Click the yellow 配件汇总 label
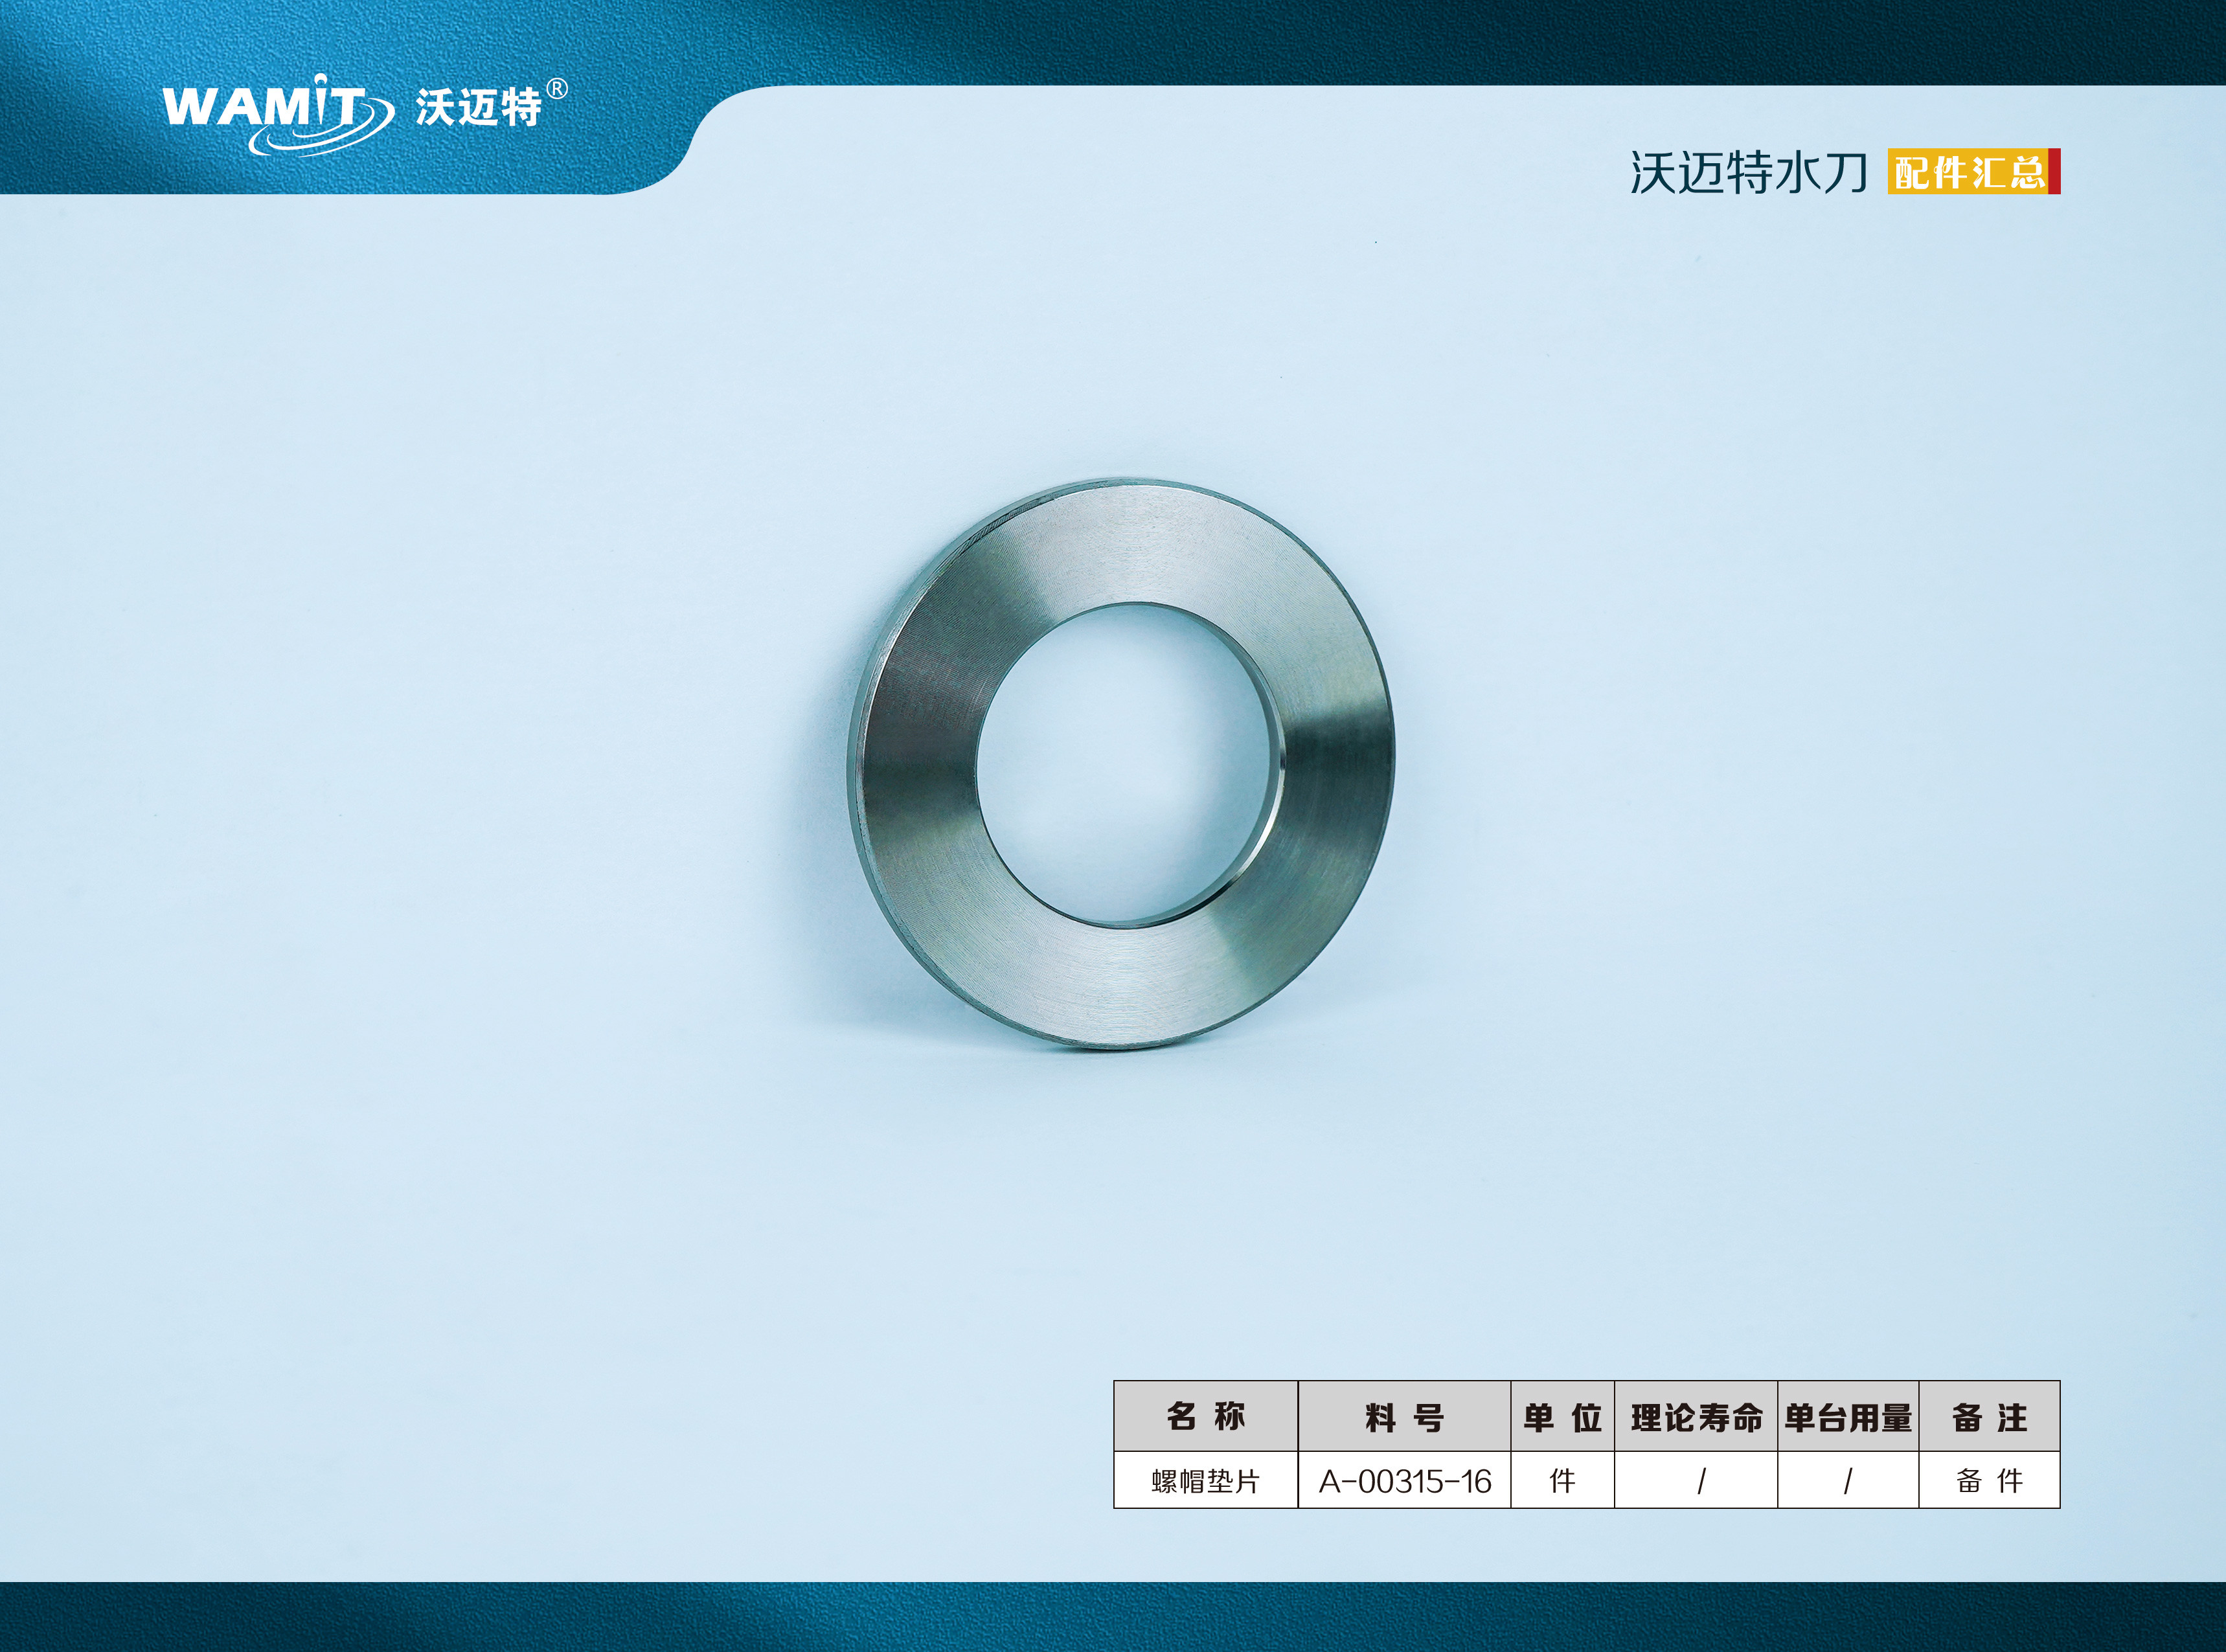This screenshot has height=1652, width=2226. tap(1974, 172)
